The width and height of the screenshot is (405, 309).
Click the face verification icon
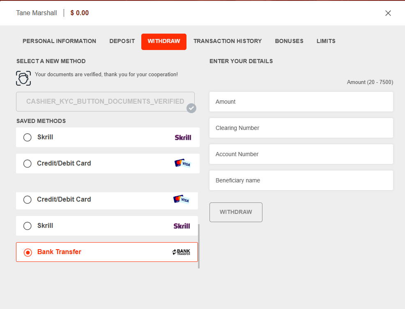tap(23, 78)
